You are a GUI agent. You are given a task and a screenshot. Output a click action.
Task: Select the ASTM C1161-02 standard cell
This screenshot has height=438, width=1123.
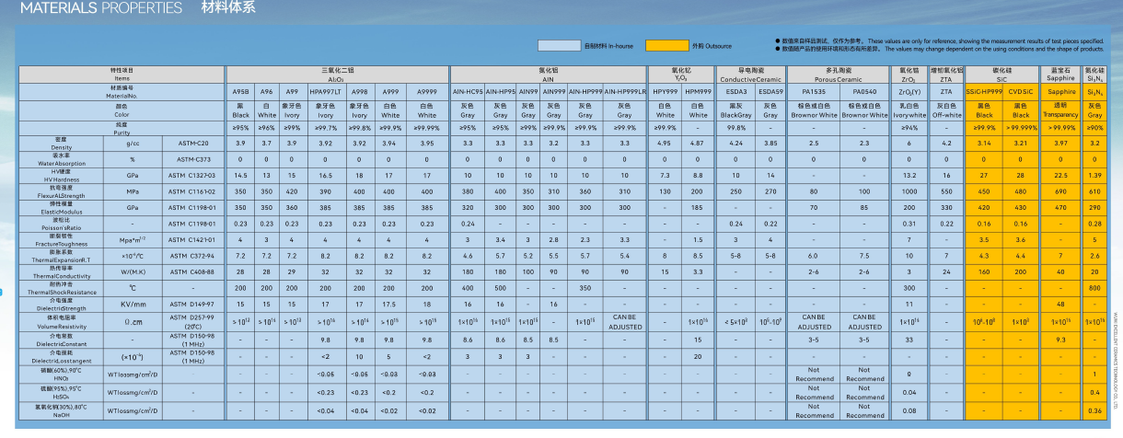(x=191, y=190)
